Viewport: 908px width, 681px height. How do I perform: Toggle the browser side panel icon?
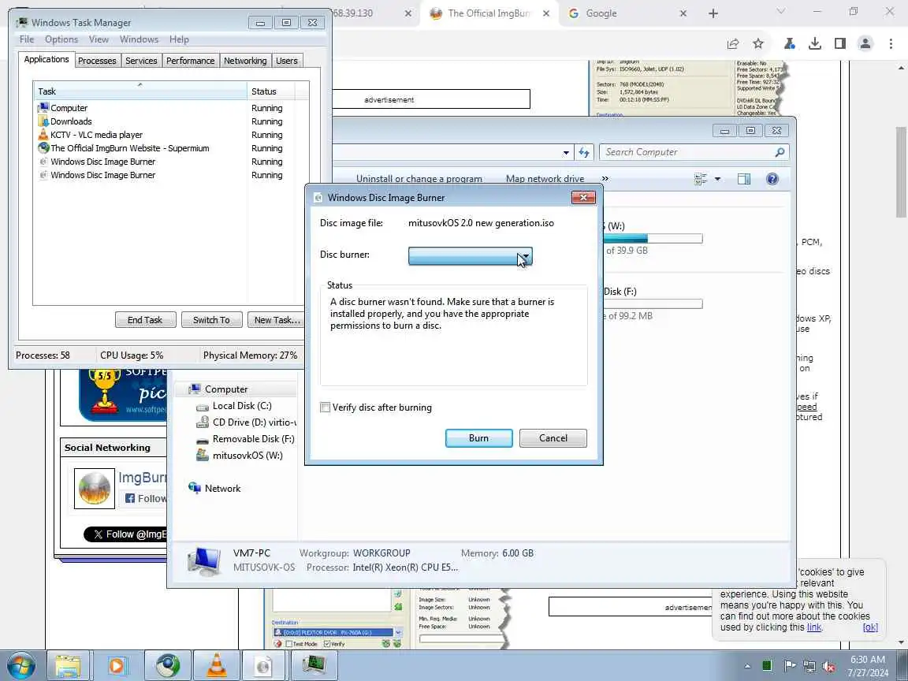(x=840, y=43)
